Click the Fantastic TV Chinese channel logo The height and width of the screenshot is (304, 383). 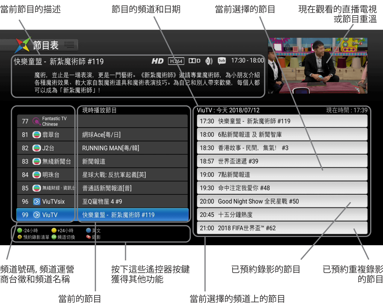36,121
